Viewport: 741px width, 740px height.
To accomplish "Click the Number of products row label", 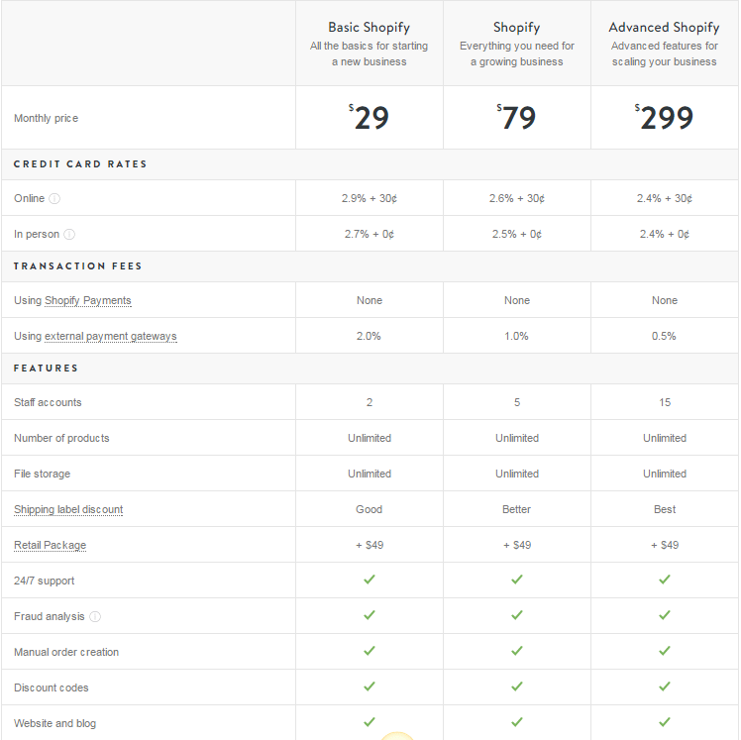I will pos(61,438).
